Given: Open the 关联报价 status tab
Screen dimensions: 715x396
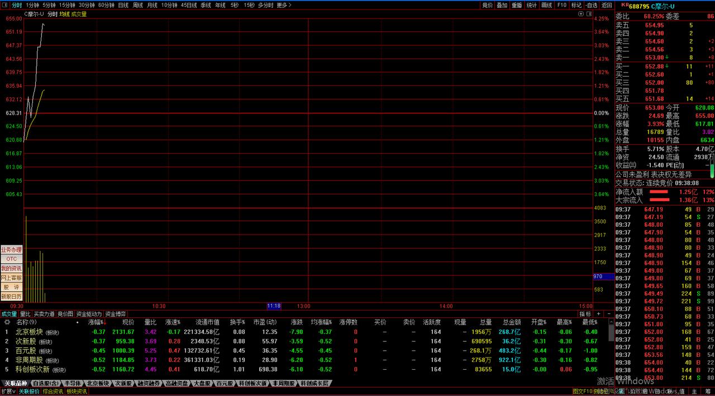Looking at the screenshot, I should pyautogui.click(x=29, y=392).
